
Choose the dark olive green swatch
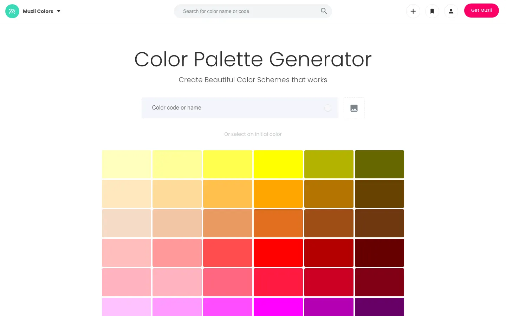[x=379, y=164]
